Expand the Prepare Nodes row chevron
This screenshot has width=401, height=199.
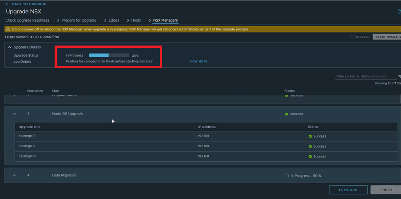(x=14, y=95)
